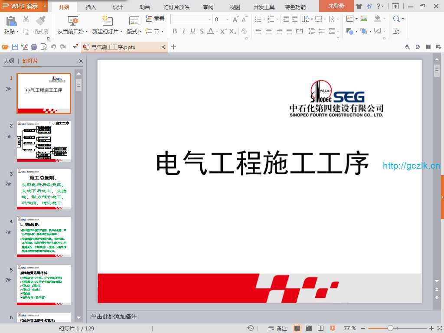Toggle the 备注 notes pane

click(278, 328)
